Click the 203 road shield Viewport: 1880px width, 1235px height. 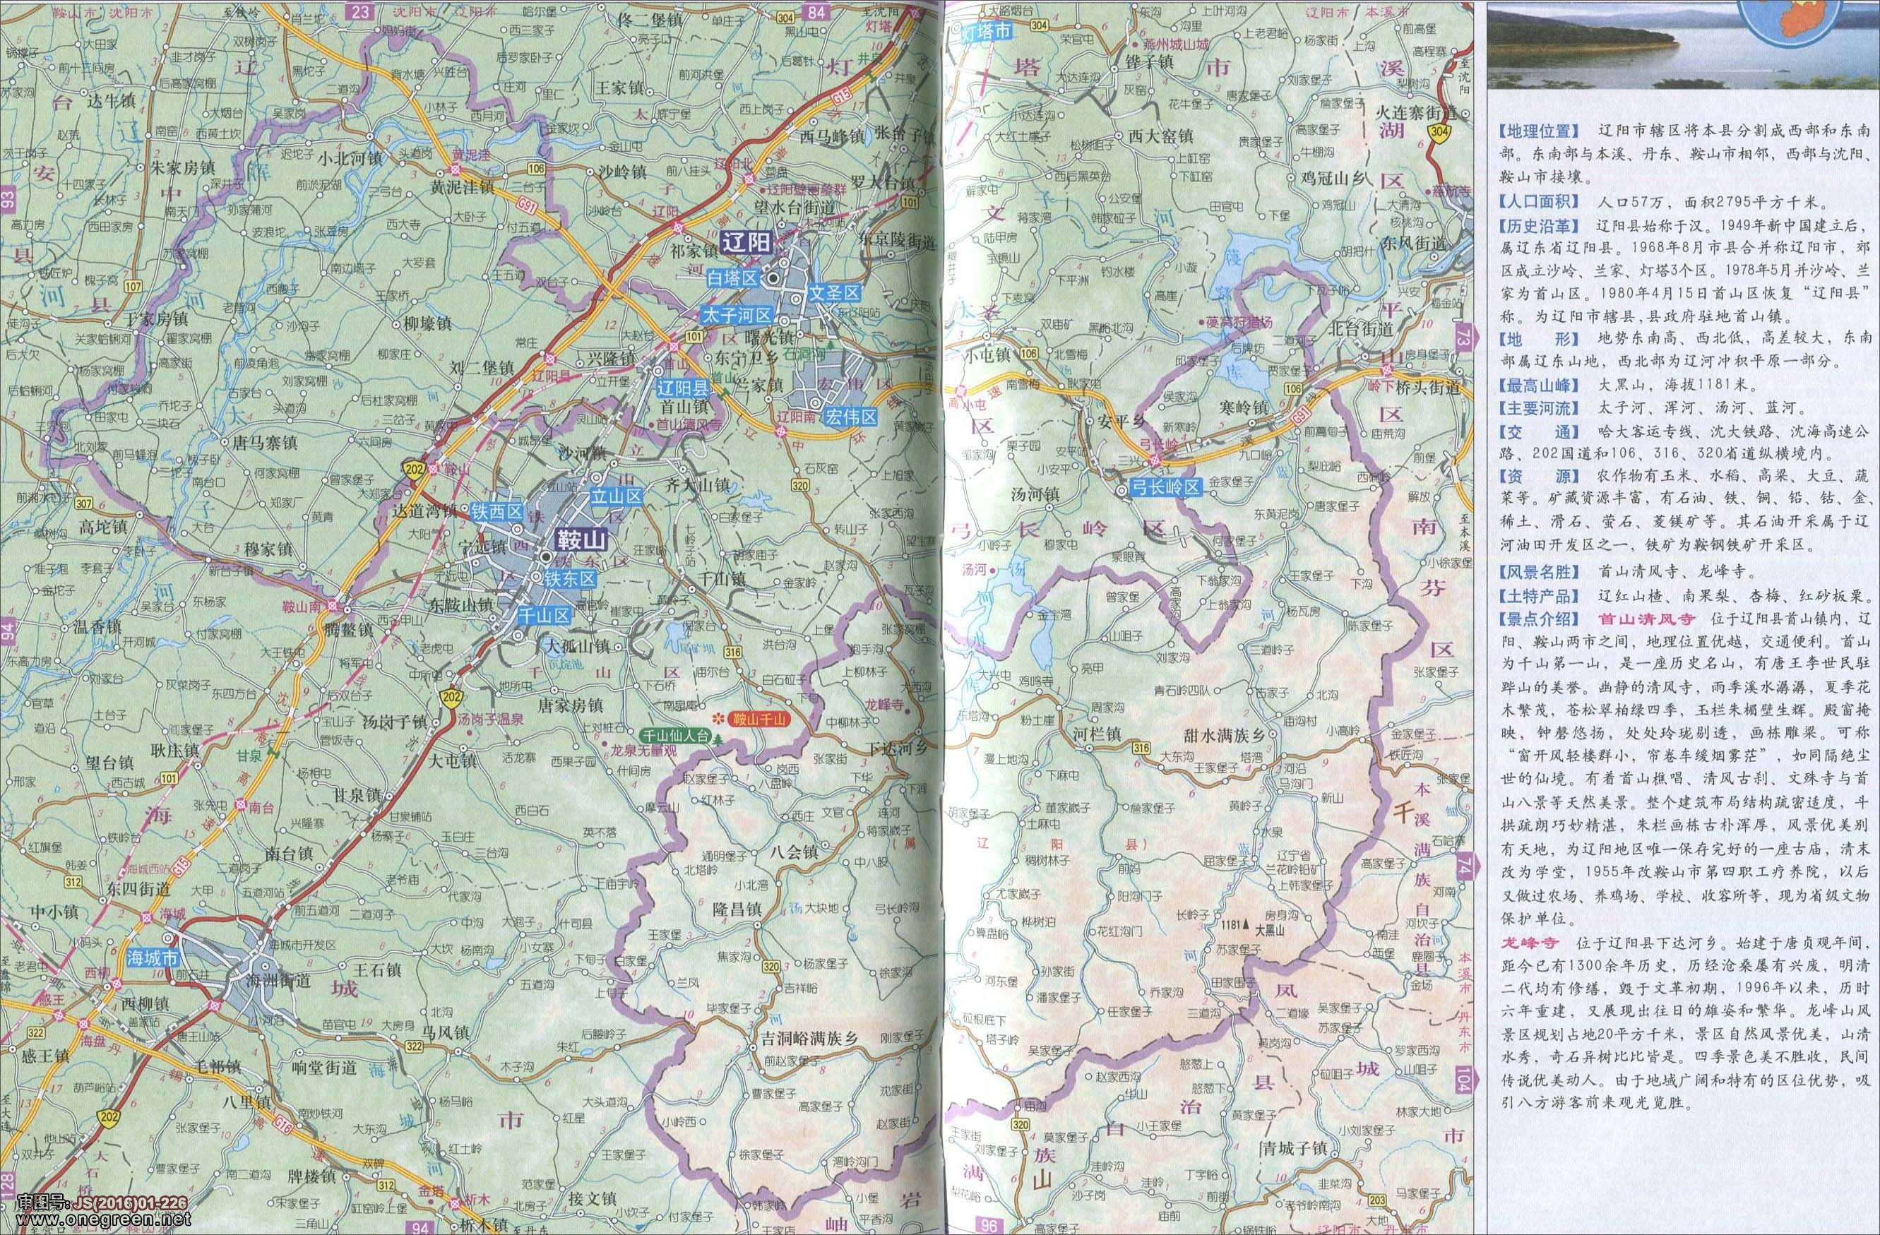click(1377, 1201)
